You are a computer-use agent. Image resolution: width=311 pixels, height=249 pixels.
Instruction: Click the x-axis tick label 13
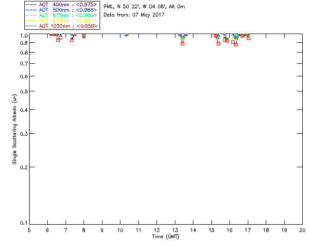pyautogui.click(x=175, y=230)
